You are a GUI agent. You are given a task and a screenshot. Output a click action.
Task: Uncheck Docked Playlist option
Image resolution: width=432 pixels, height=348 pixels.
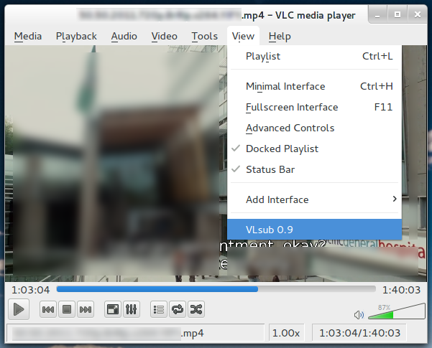pyautogui.click(x=282, y=149)
